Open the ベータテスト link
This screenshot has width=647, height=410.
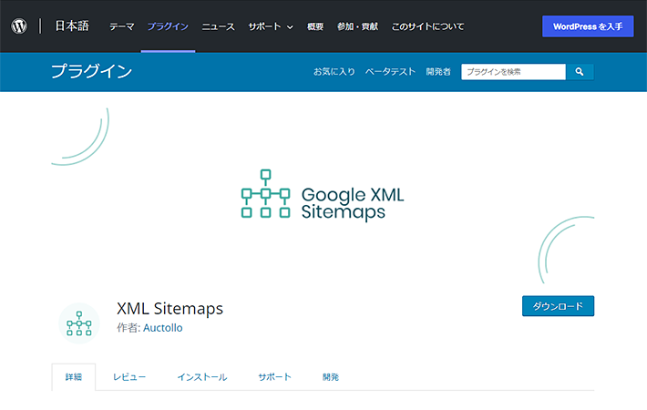tap(390, 72)
